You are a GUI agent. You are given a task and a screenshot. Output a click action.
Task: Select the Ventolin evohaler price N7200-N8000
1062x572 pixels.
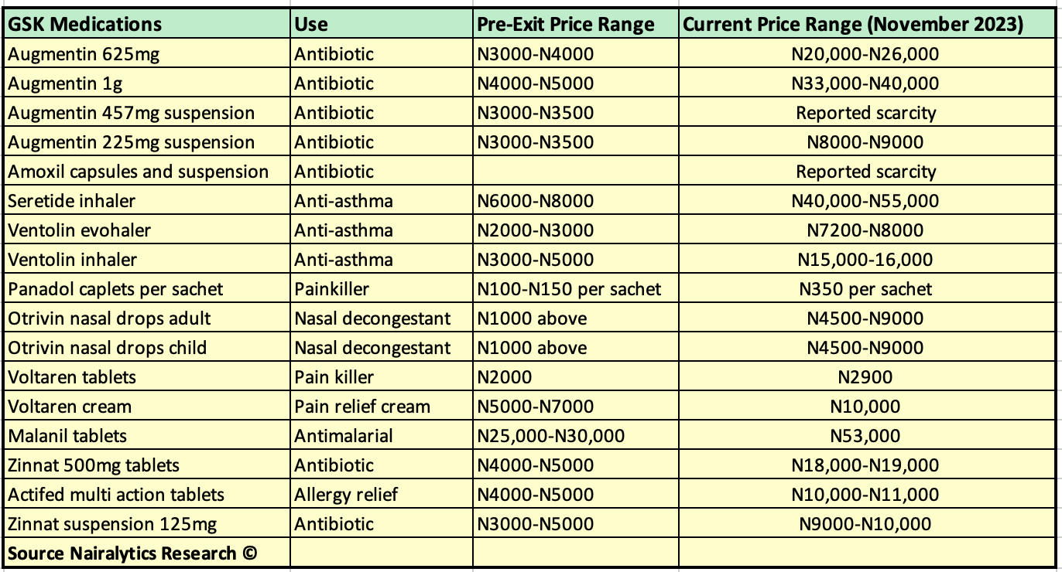(x=866, y=230)
